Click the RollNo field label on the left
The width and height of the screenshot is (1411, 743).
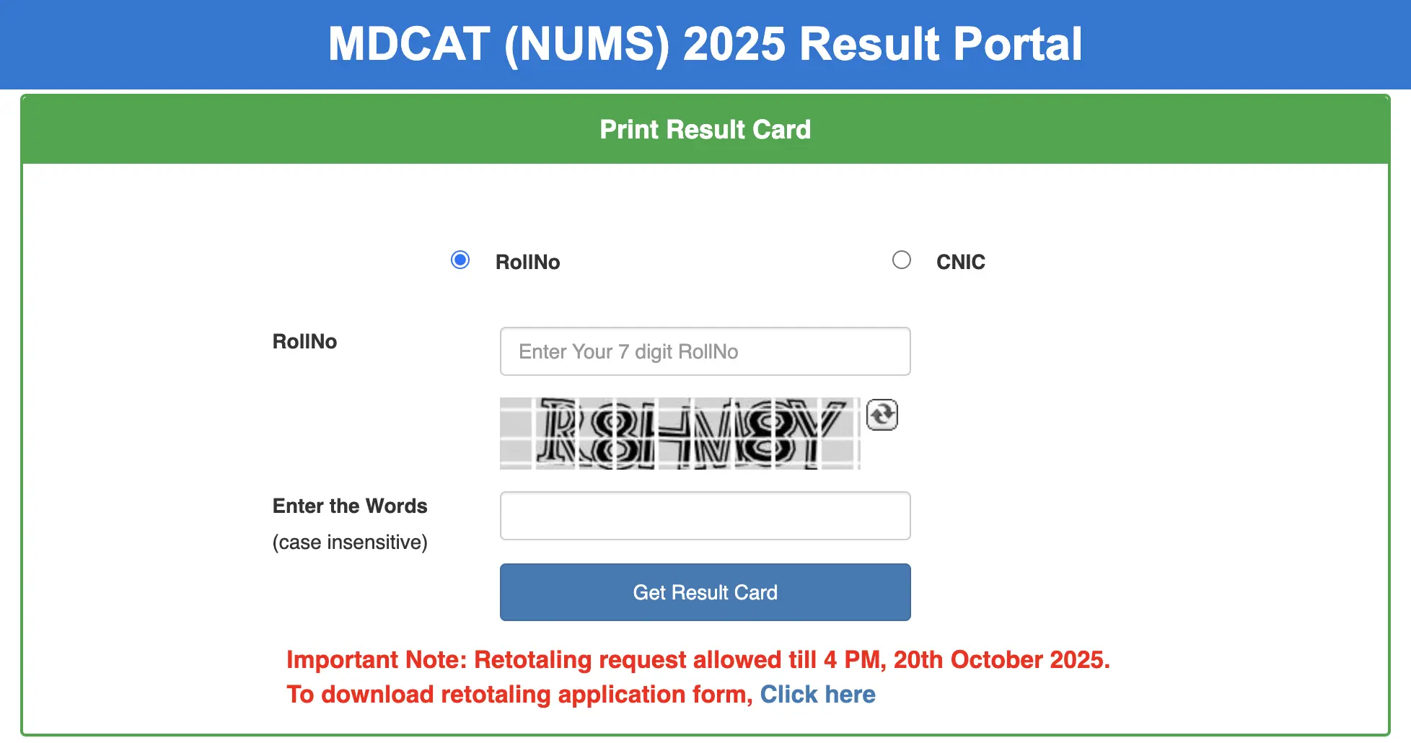[304, 341]
